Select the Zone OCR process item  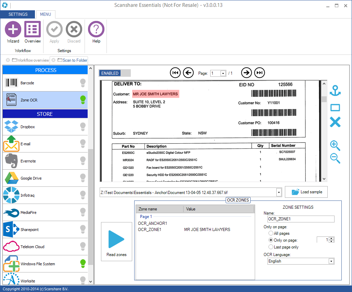[x=45, y=100]
